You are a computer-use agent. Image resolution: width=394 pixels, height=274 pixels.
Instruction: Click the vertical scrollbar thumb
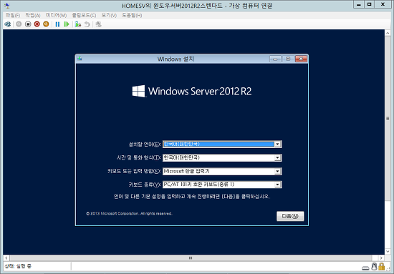[388, 119]
